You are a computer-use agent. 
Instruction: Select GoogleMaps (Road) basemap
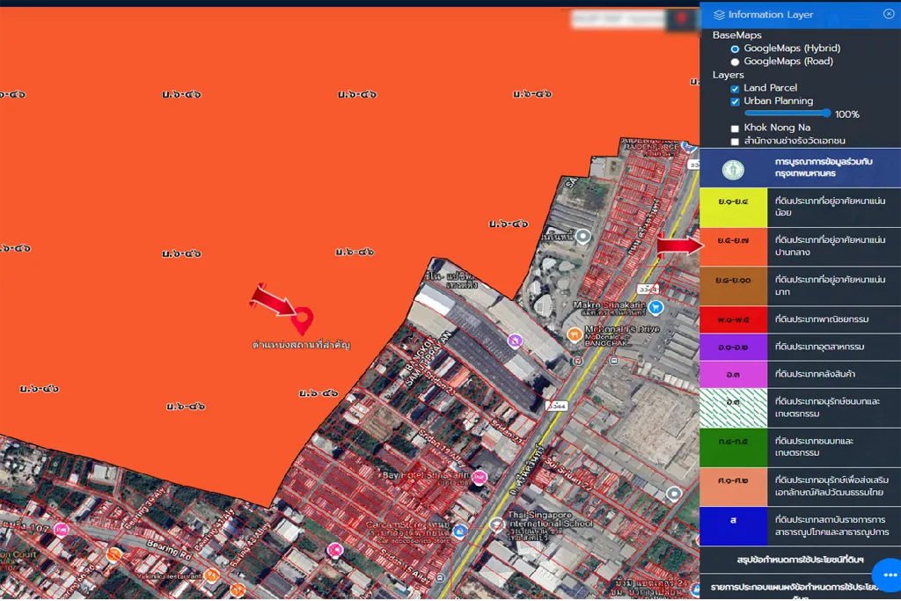click(x=736, y=62)
